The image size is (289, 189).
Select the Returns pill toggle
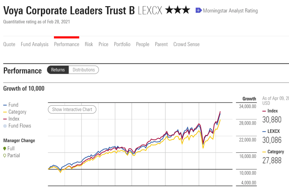coord(58,70)
